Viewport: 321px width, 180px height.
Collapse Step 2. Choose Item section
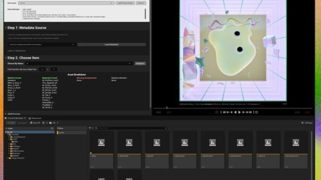[6, 58]
